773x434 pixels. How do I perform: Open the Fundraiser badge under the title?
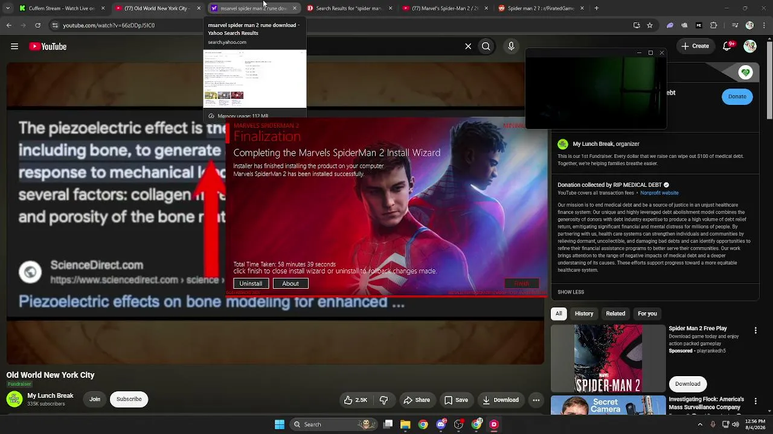pyautogui.click(x=19, y=384)
